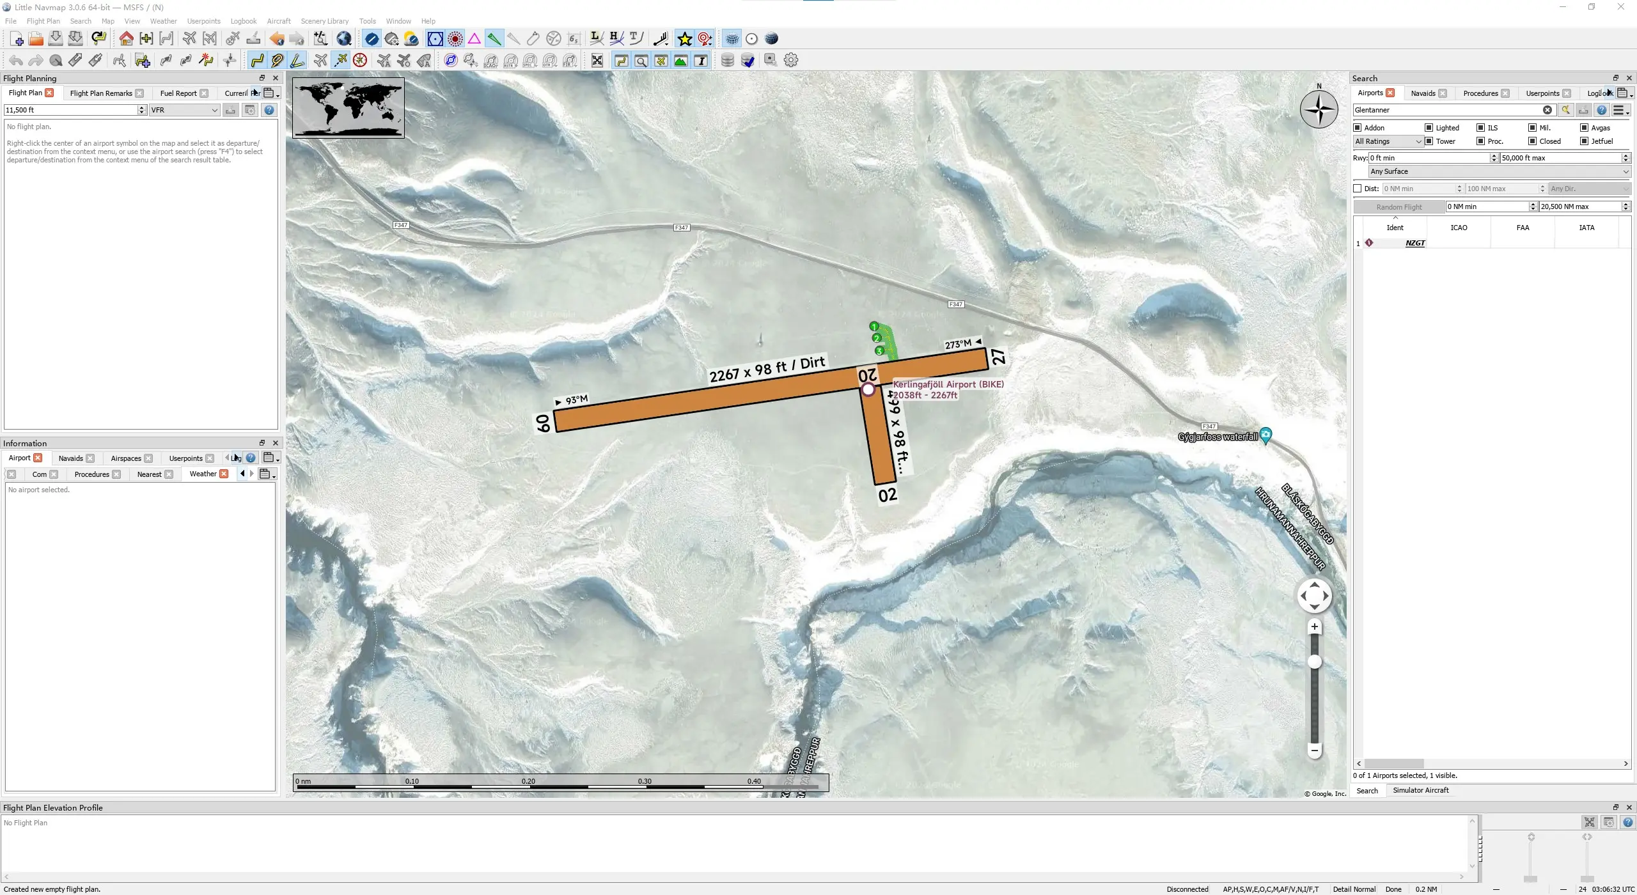Click the map zoom slider handle

pyautogui.click(x=1314, y=662)
